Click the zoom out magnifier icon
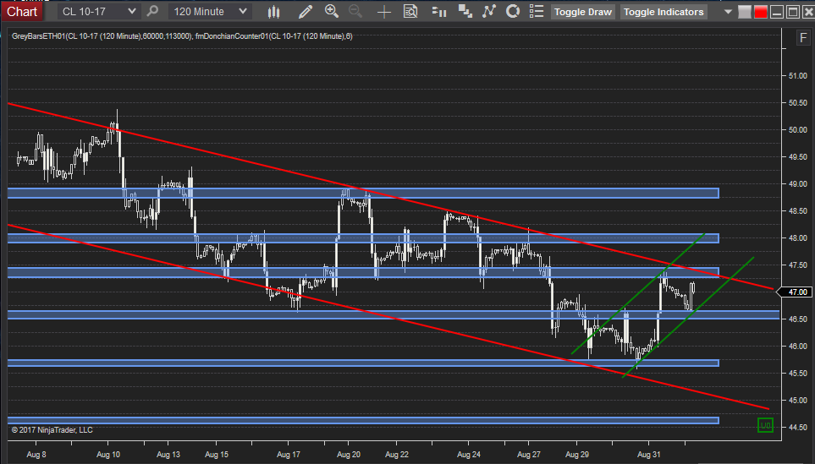Viewport: 815px width, 464px height. click(x=356, y=12)
